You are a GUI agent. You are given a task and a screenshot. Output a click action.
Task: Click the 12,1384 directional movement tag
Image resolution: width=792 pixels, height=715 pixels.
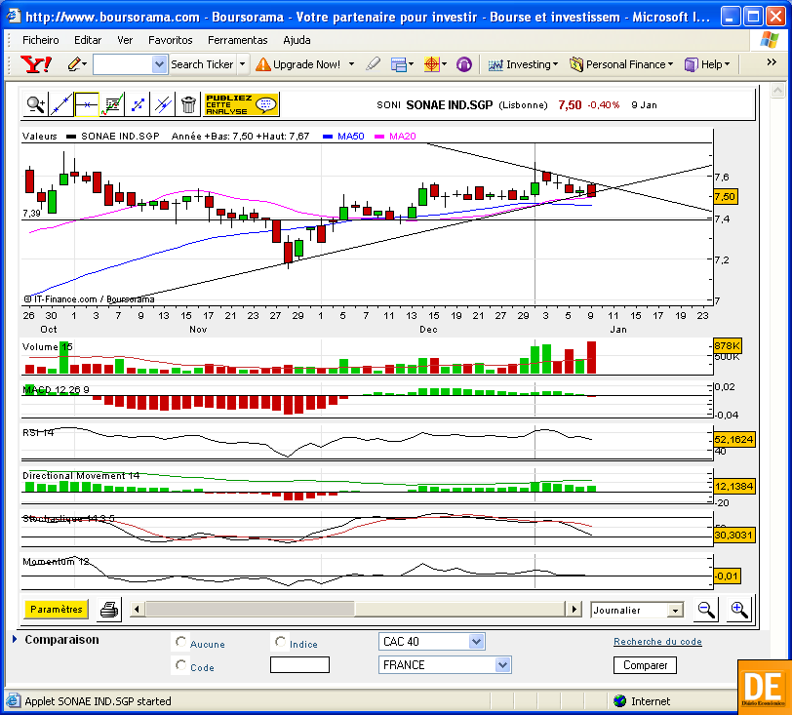[733, 486]
